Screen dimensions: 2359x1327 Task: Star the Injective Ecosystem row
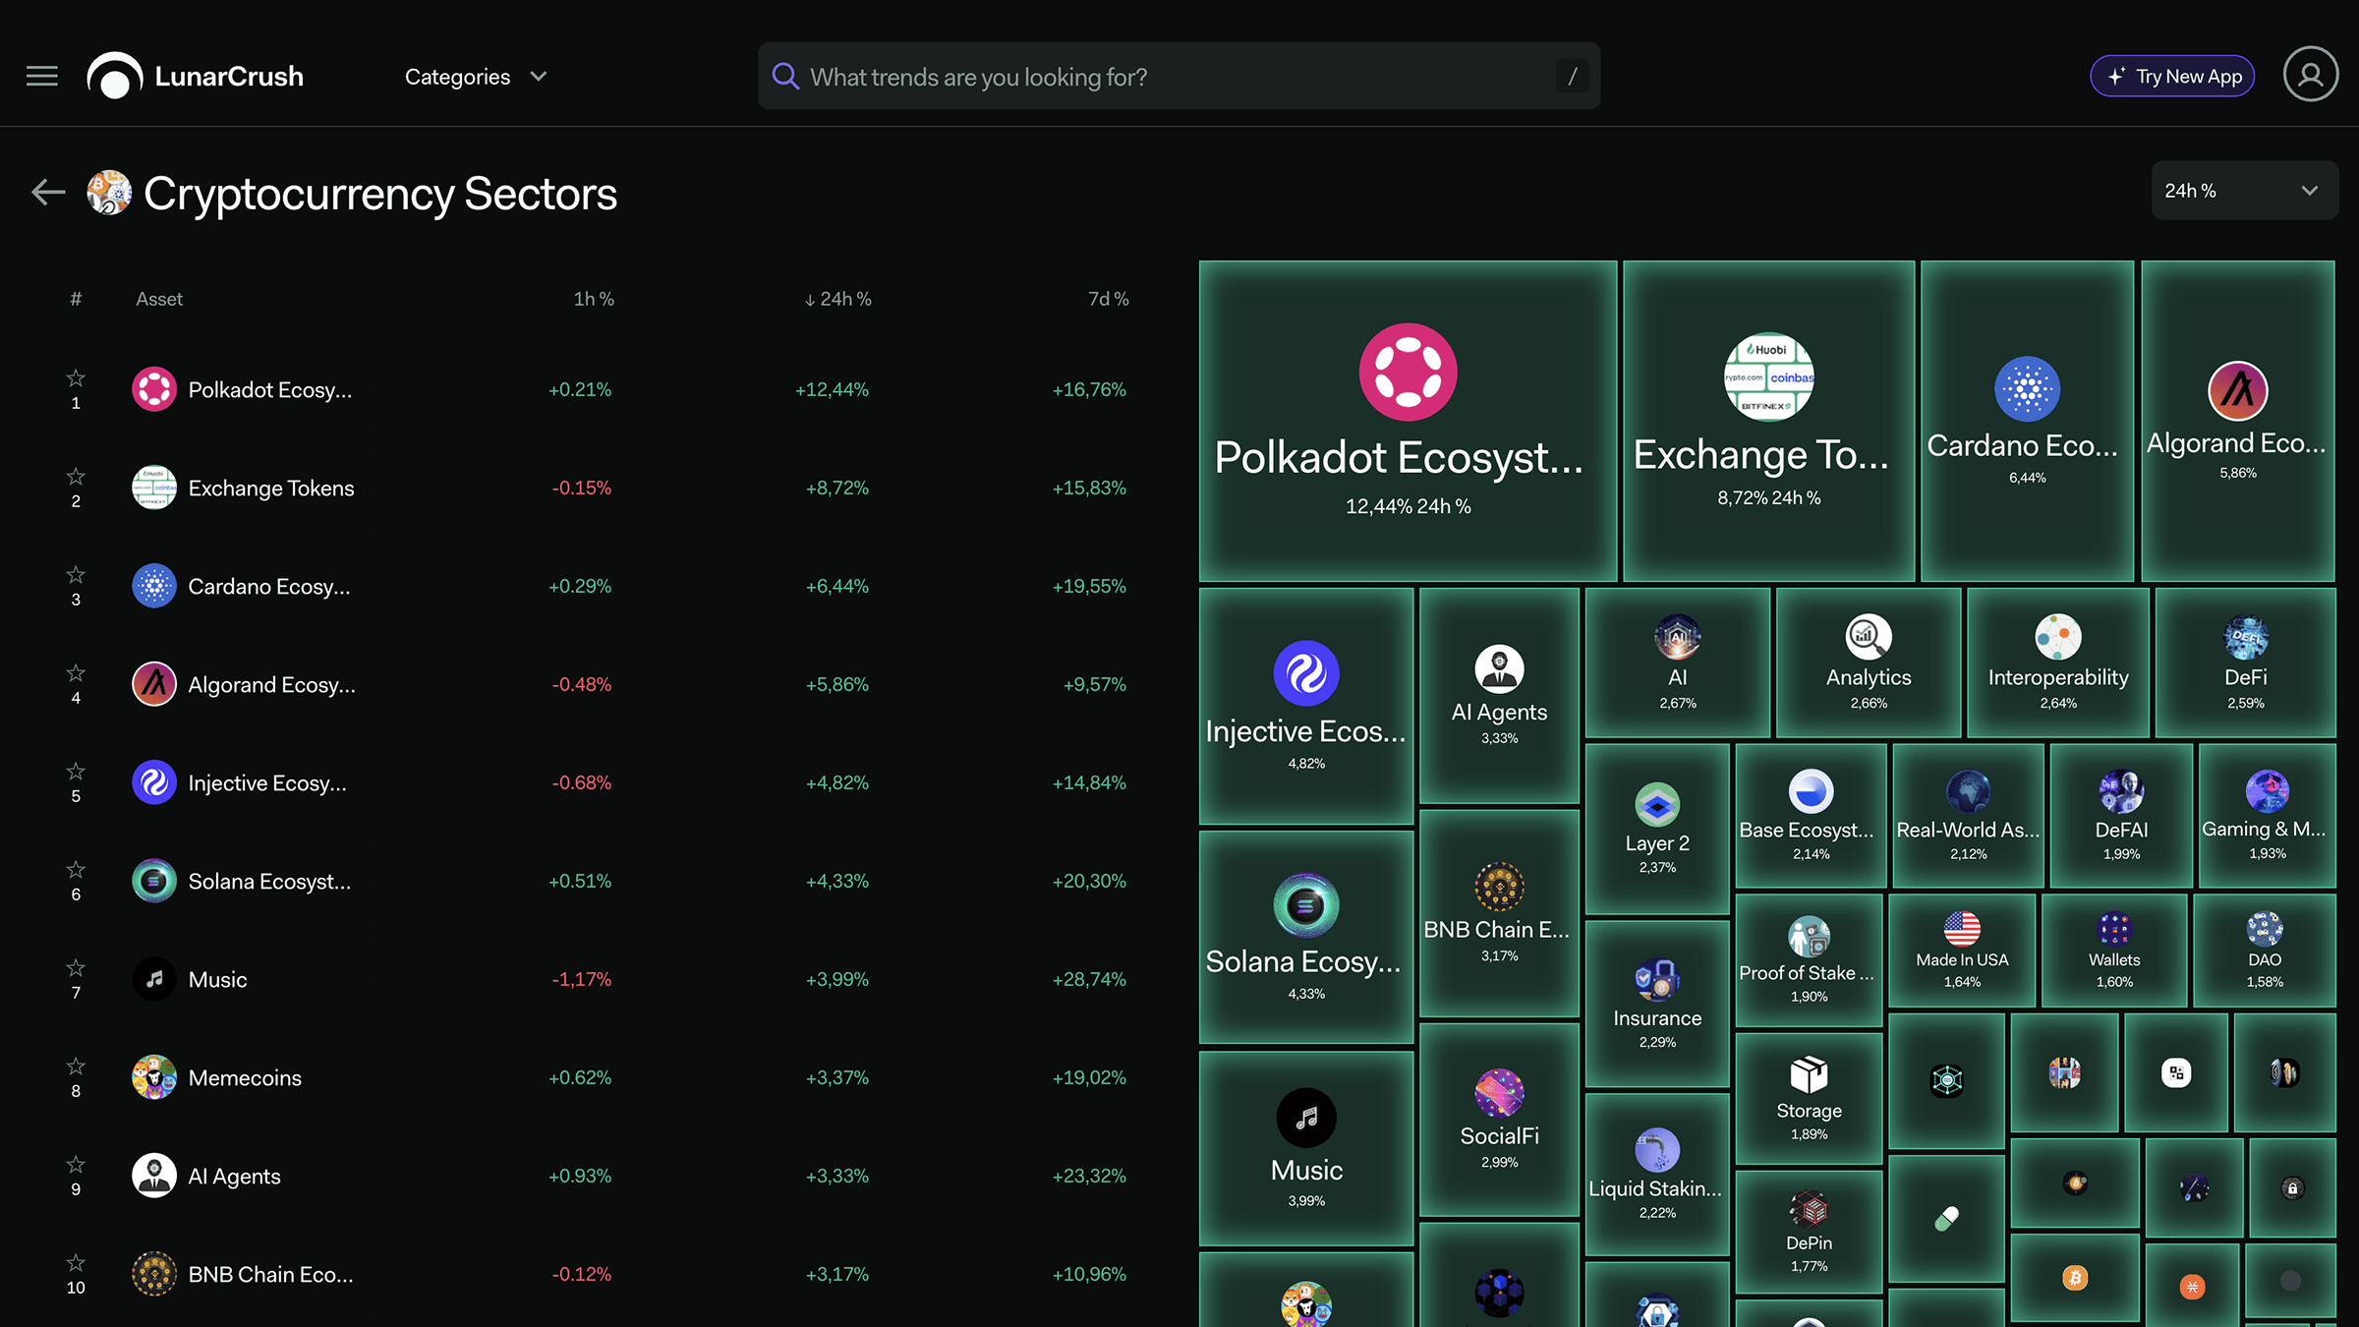tap(76, 772)
